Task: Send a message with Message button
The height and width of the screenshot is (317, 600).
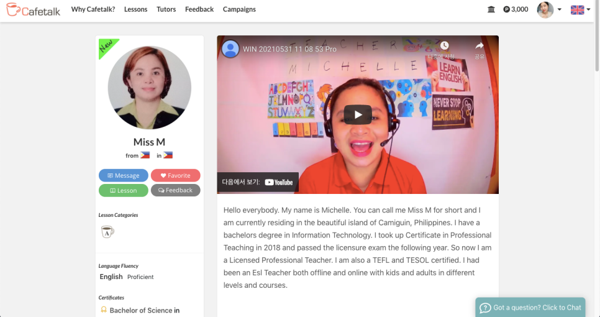Action: pyautogui.click(x=123, y=175)
